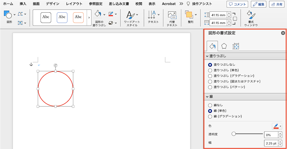Click the ワードアート スタイル icon
The height and width of the screenshot is (149, 287).
131,15
